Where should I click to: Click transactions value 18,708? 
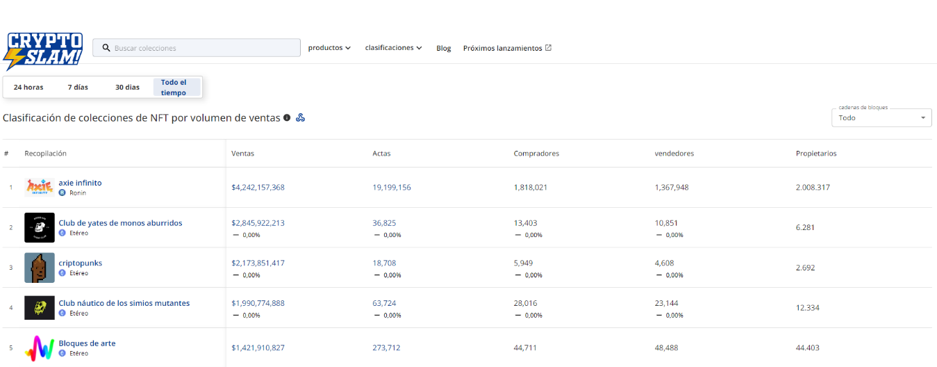(x=384, y=263)
